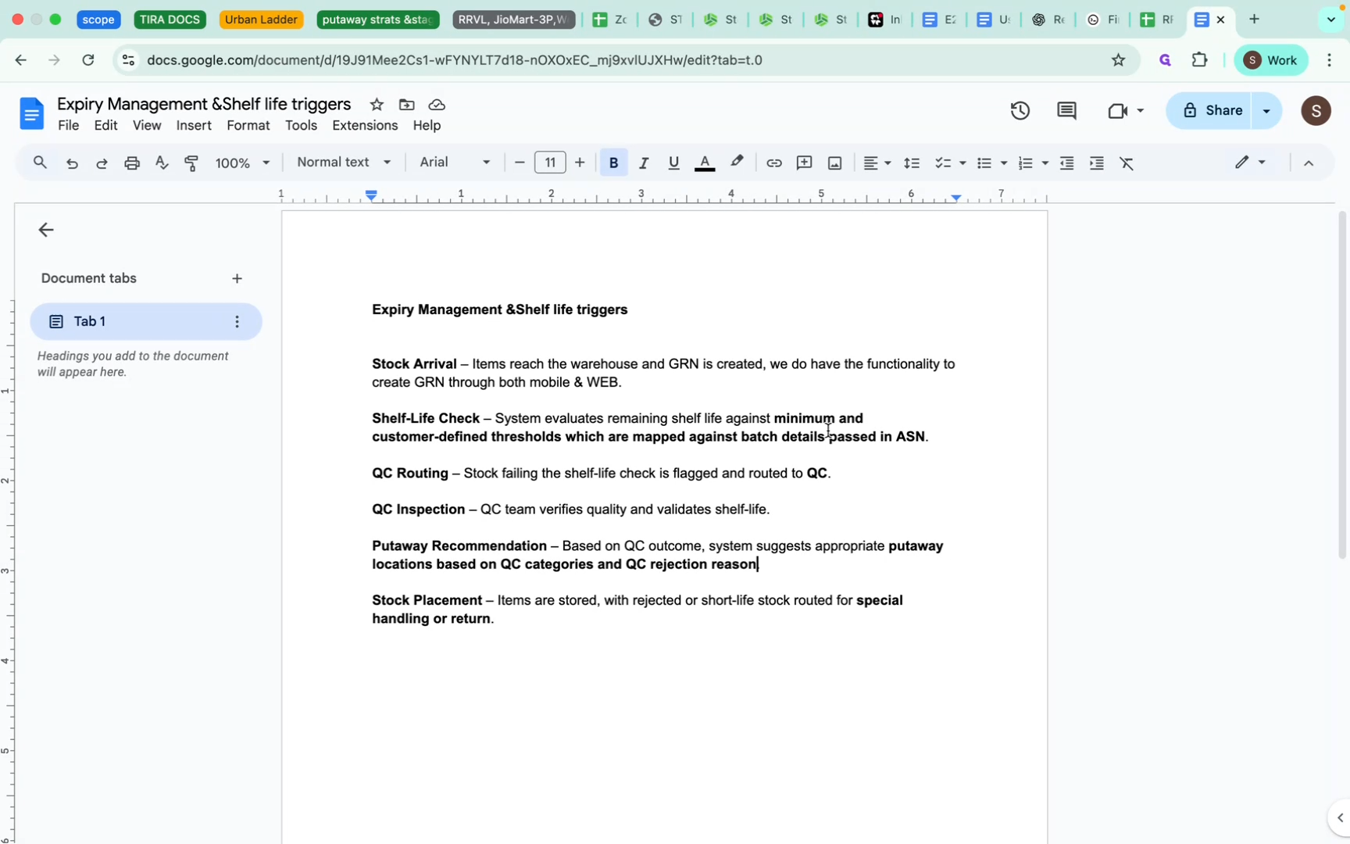Open the font family dropdown
Image resolution: width=1350 pixels, height=844 pixels.
pos(453,163)
